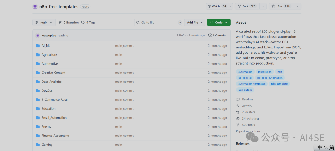The height and width of the screenshot is (151, 335).
Task: Open the n8n-free-templates repository title link
Action: tap(59, 7)
